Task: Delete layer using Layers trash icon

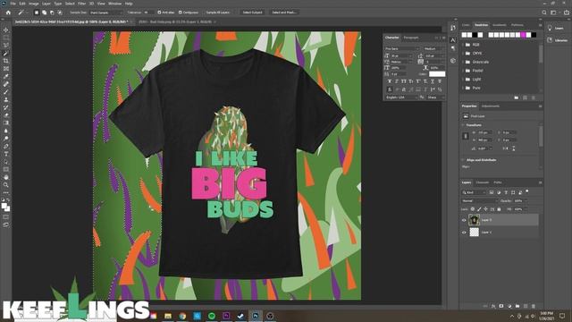Action: pos(534,306)
